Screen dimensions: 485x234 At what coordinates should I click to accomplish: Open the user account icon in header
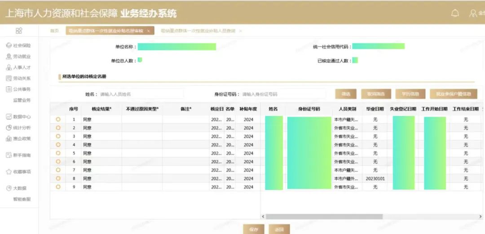click(x=473, y=13)
